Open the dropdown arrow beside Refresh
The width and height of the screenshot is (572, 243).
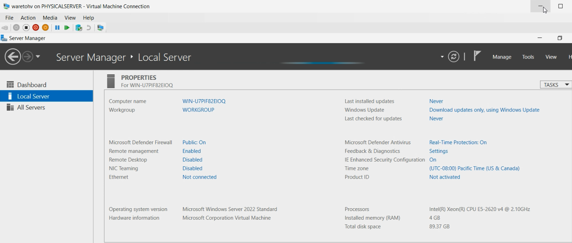click(442, 57)
